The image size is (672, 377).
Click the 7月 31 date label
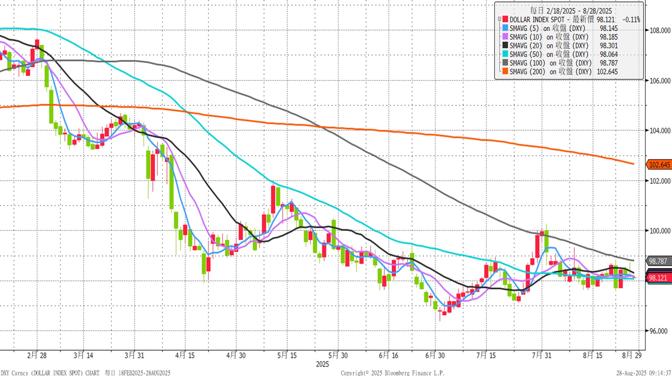pyautogui.click(x=541, y=355)
